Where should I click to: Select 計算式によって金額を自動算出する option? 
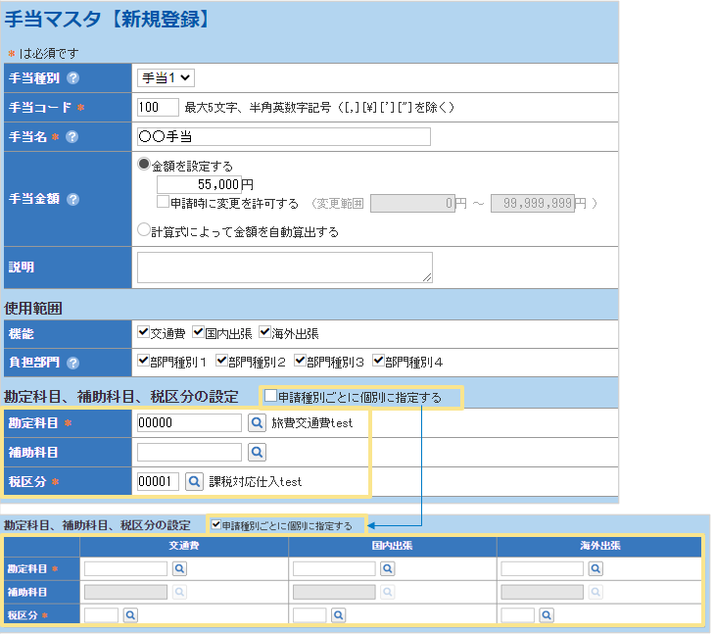coord(144,230)
